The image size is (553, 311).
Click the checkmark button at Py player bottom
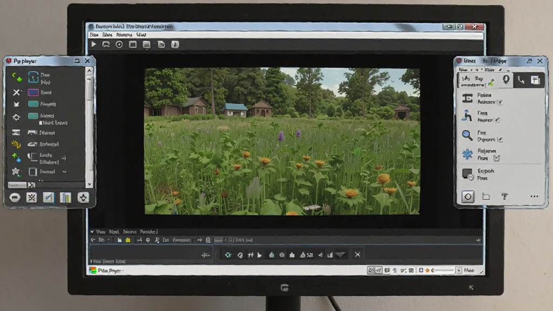(x=48, y=198)
